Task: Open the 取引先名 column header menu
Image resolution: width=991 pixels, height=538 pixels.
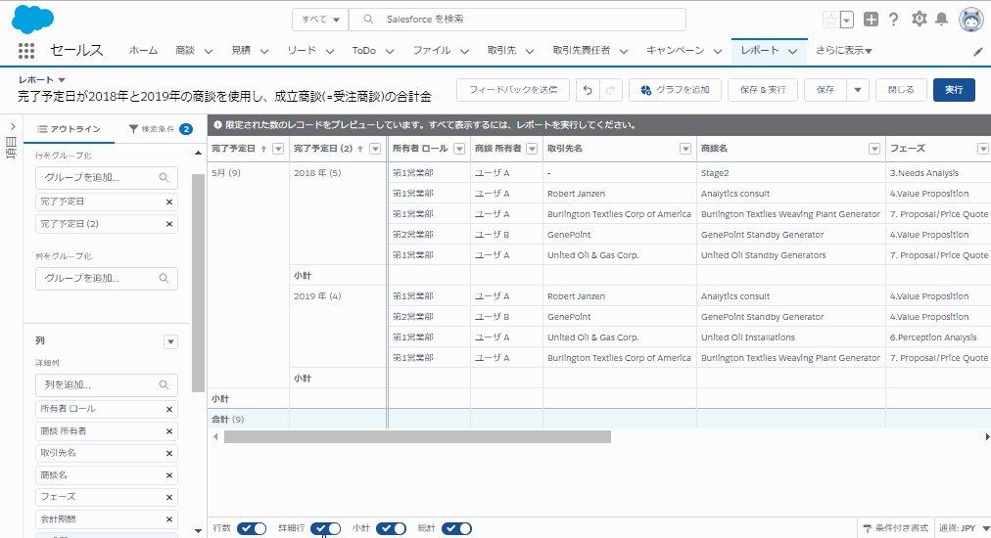Action: [685, 149]
